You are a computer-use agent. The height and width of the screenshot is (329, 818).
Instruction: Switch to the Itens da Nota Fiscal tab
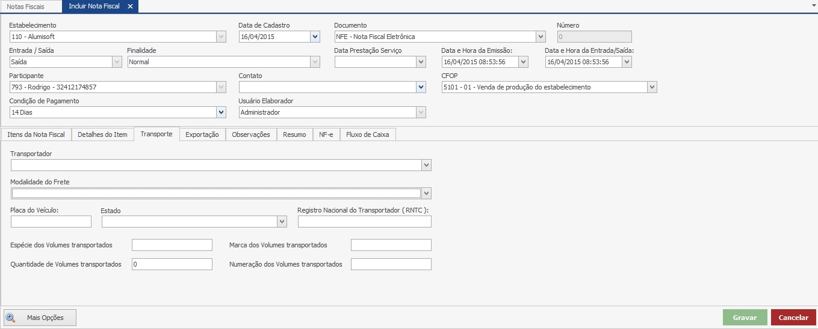point(36,134)
